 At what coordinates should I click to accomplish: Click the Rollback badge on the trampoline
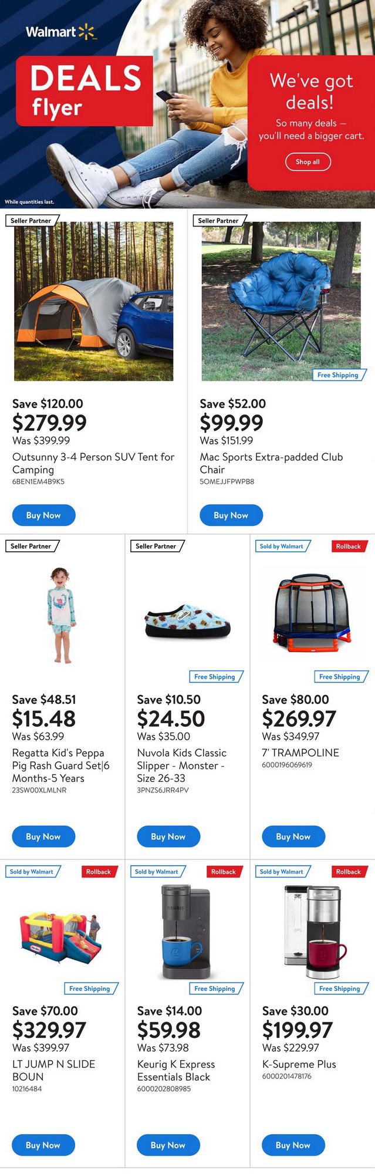coord(349,546)
